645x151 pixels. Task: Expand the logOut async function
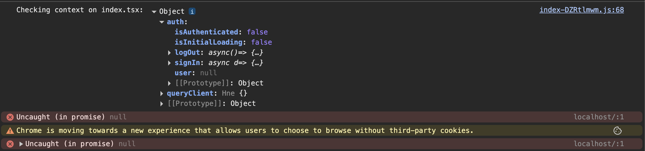[169, 53]
